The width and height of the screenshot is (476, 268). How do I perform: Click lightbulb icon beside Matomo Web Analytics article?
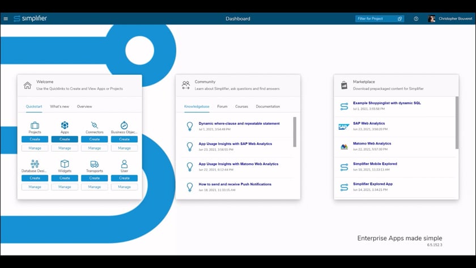tap(190, 167)
